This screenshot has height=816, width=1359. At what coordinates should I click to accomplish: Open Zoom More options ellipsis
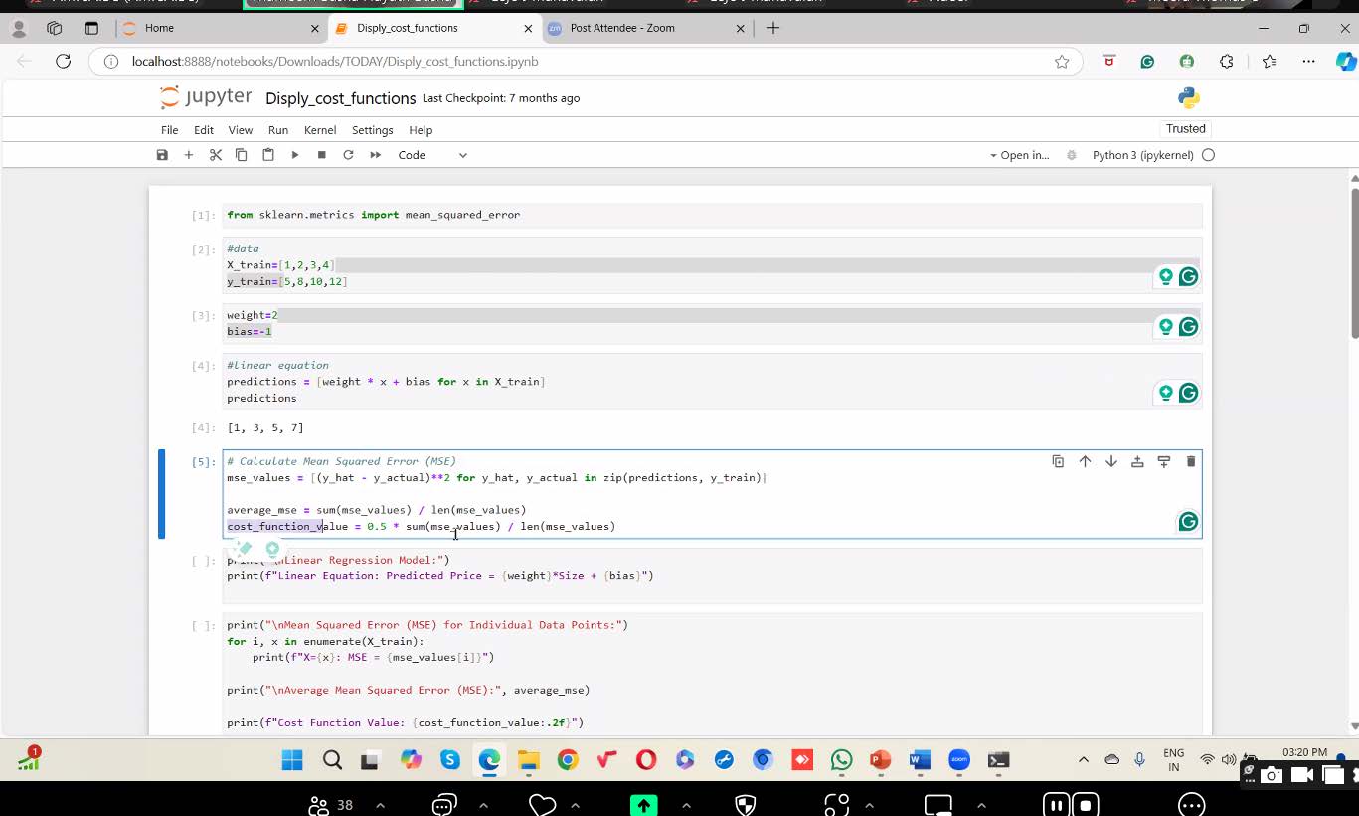coord(1191,805)
